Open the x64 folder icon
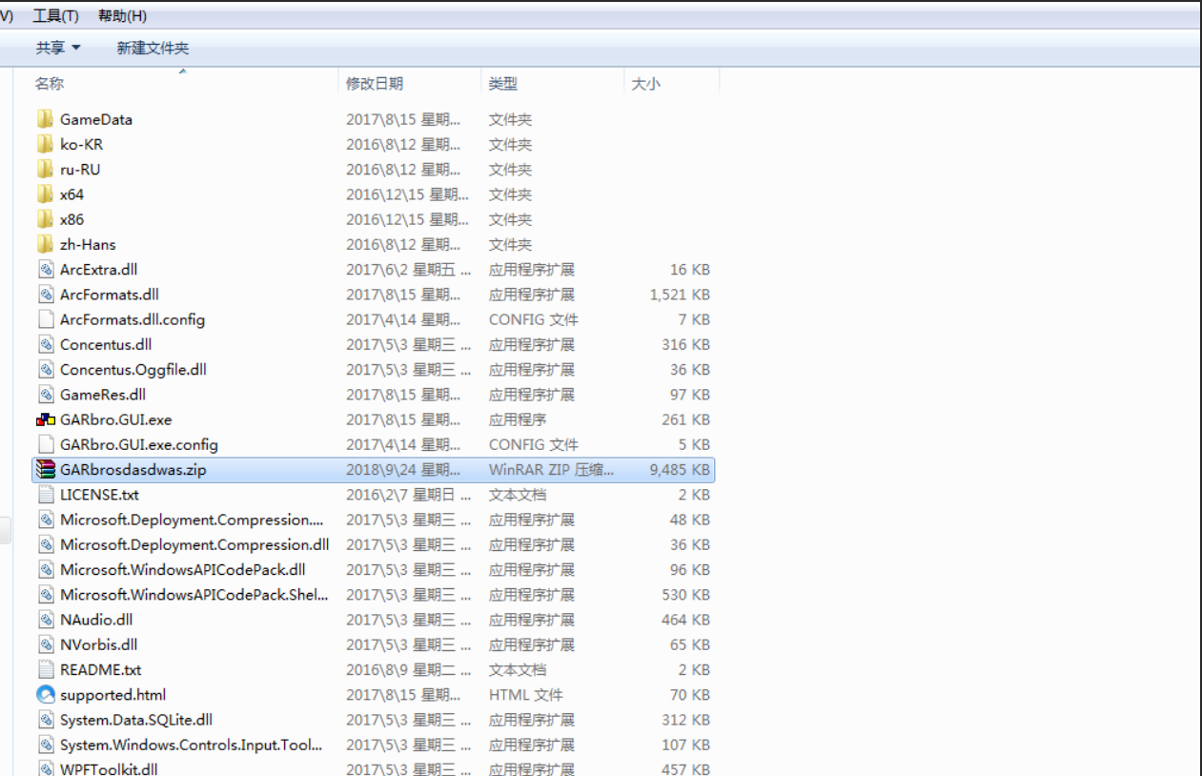Image resolution: width=1202 pixels, height=776 pixels. 46,194
